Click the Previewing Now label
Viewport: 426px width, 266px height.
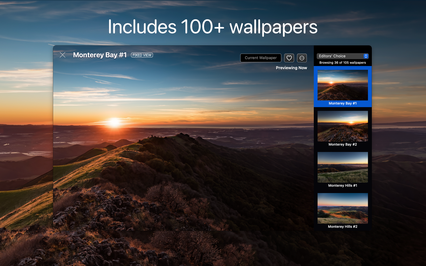(292, 67)
